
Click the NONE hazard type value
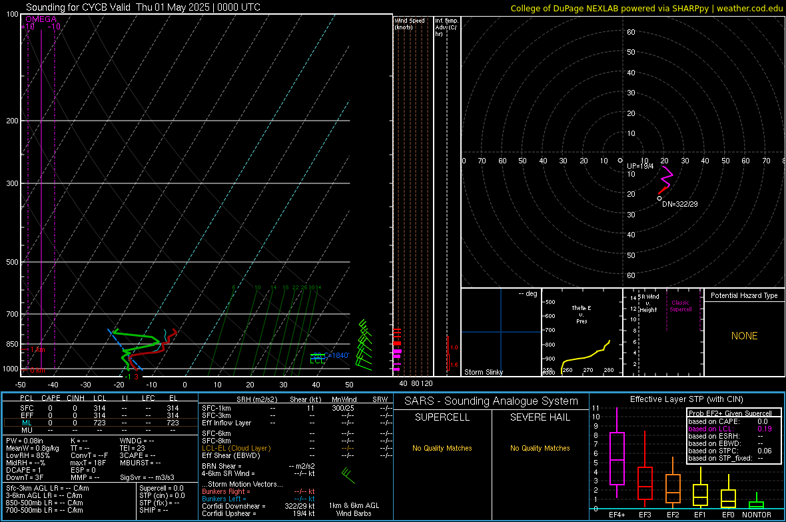[744, 336]
